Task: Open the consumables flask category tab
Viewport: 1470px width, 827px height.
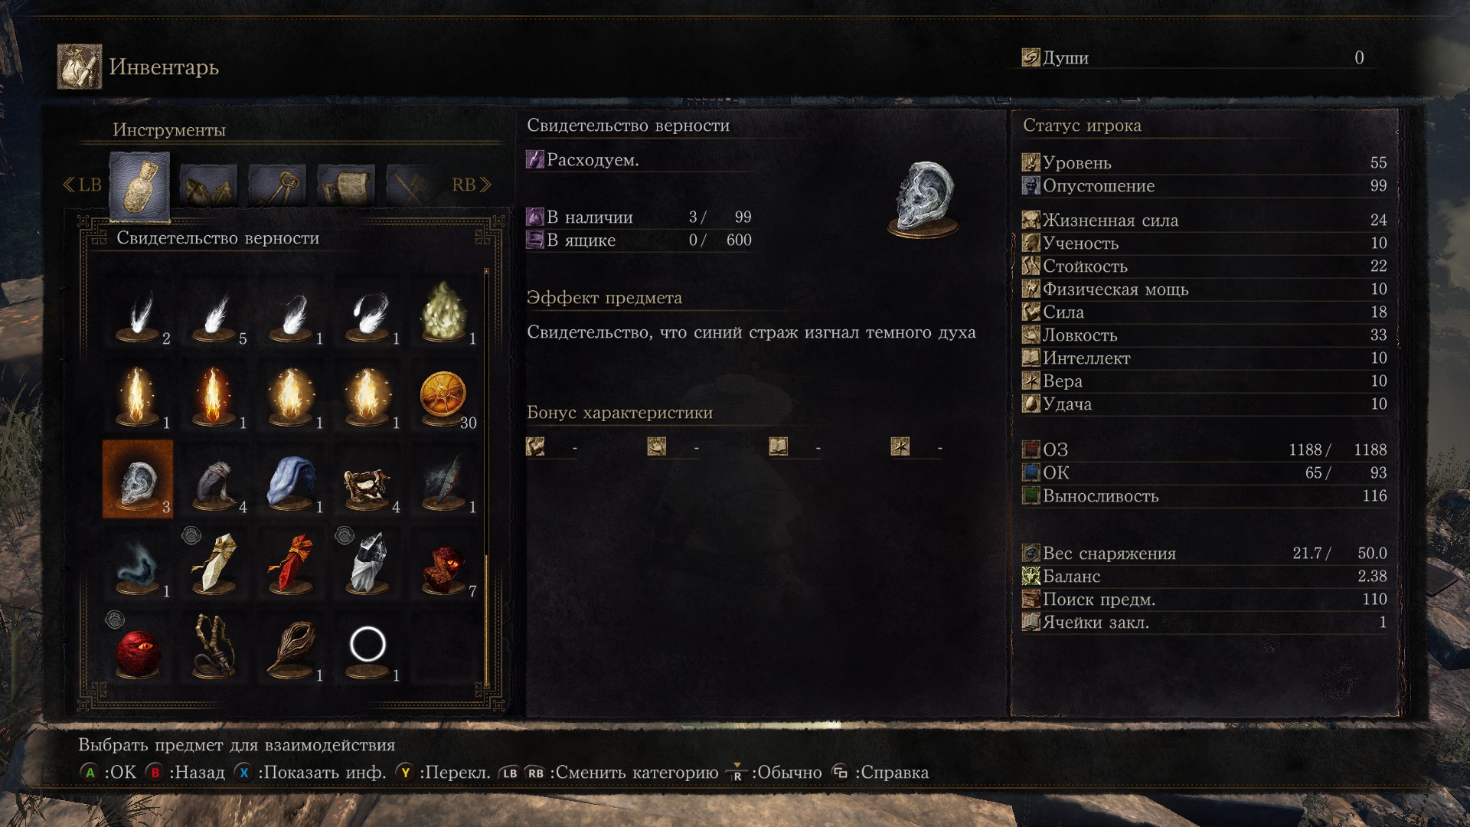Action: 139,185
